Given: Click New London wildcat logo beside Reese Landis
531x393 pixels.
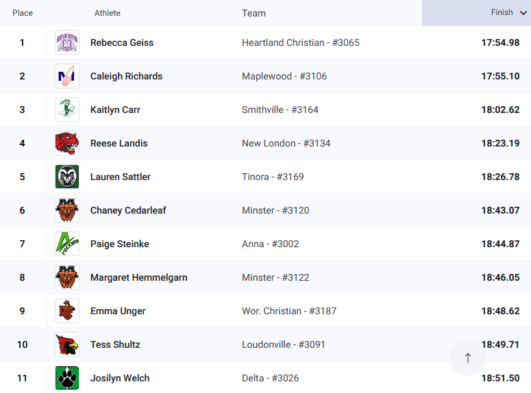Looking at the screenshot, I should pyautogui.click(x=67, y=143).
